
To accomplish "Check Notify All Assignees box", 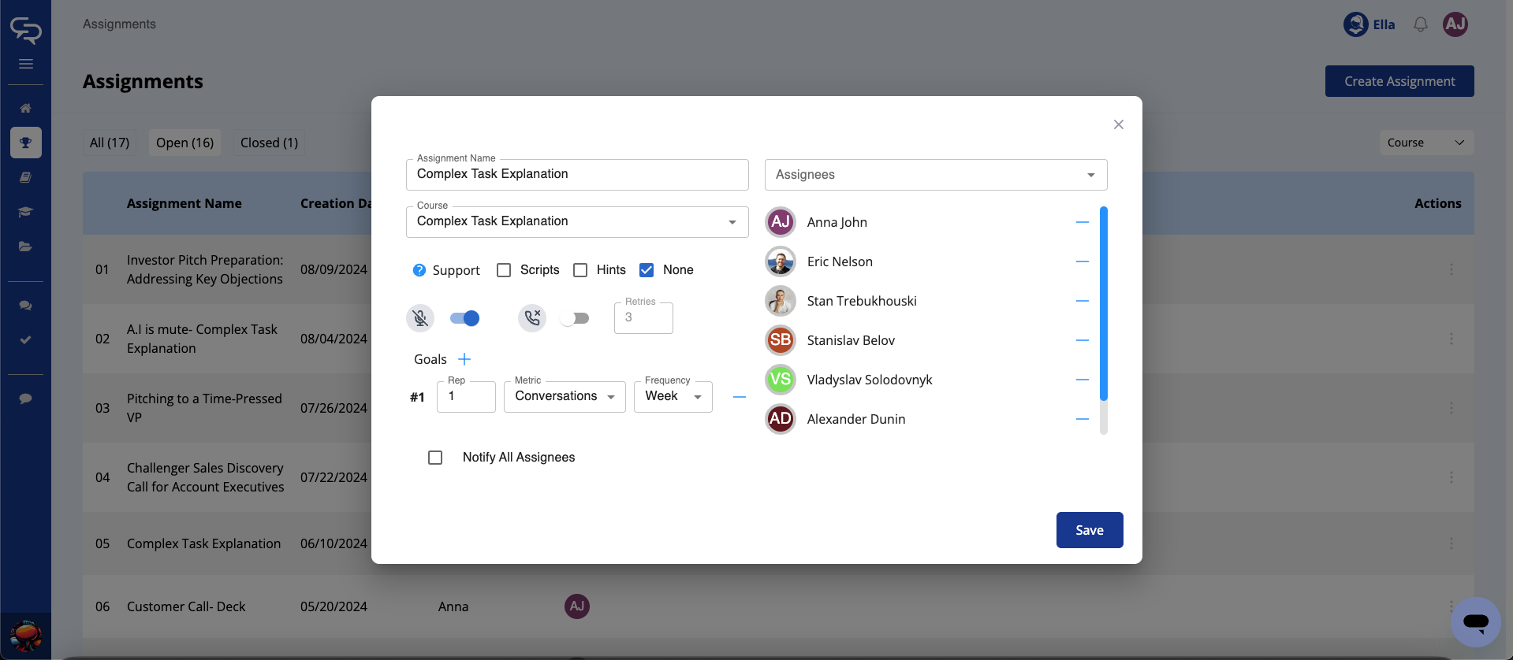I will 435,458.
